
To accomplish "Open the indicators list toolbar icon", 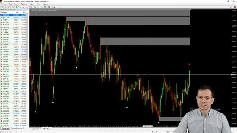I will [x=45, y=7].
